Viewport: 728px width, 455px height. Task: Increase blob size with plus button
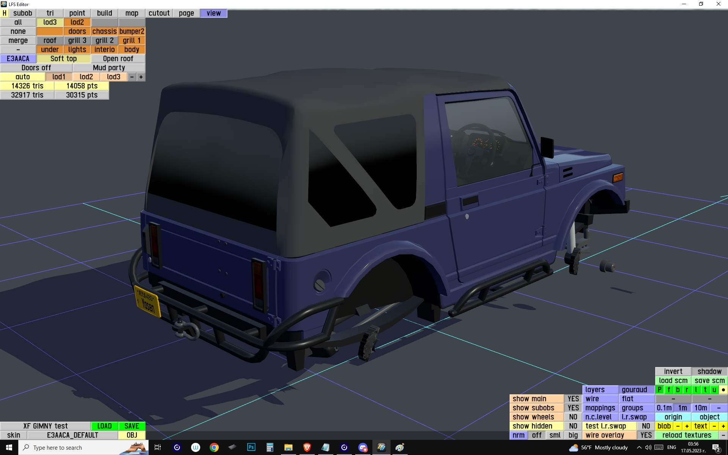pyautogui.click(x=687, y=426)
